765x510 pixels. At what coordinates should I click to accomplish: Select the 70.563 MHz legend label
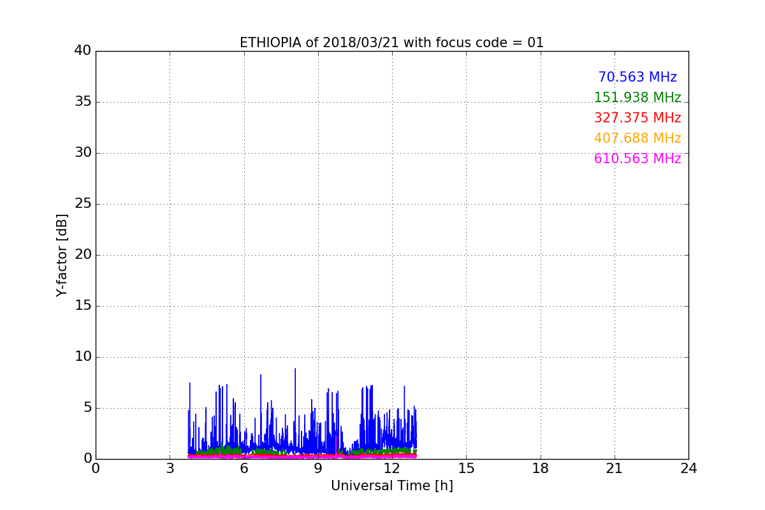(x=637, y=77)
